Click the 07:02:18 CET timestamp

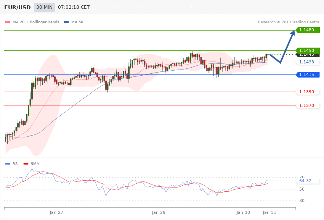(74, 7)
